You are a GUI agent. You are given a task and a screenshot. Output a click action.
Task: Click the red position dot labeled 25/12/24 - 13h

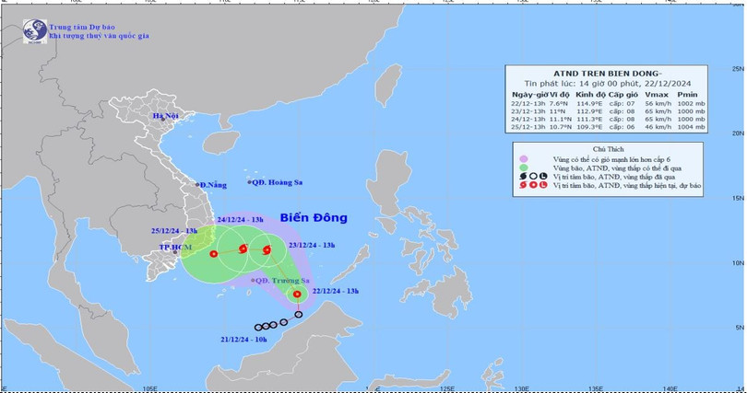coord(213,253)
